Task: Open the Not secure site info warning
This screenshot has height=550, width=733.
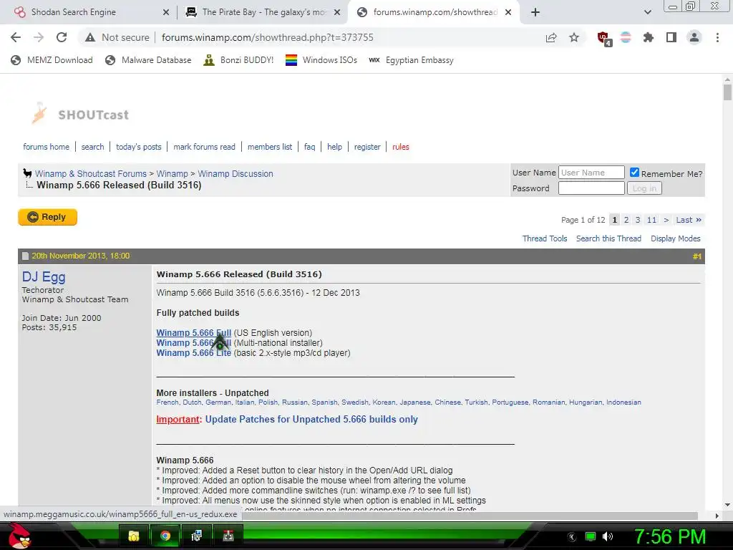Action: click(117, 37)
